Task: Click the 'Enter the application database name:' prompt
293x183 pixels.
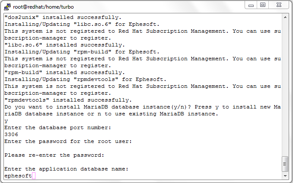Action: pyautogui.click(x=67, y=169)
